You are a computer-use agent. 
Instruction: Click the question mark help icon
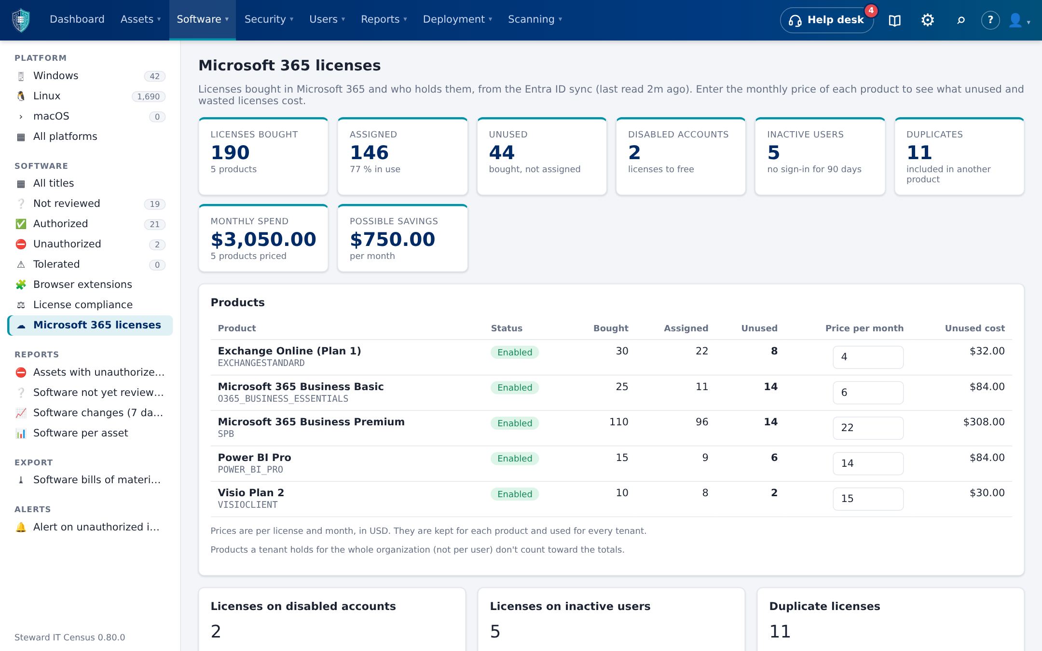[990, 20]
